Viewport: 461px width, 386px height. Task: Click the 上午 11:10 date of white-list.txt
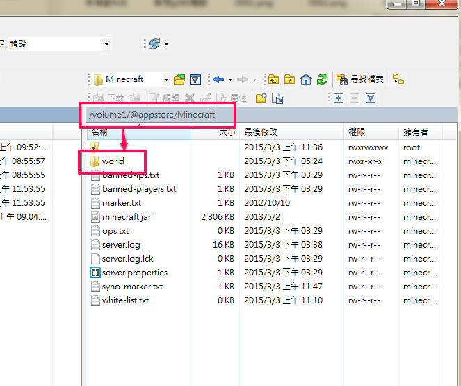(302, 300)
